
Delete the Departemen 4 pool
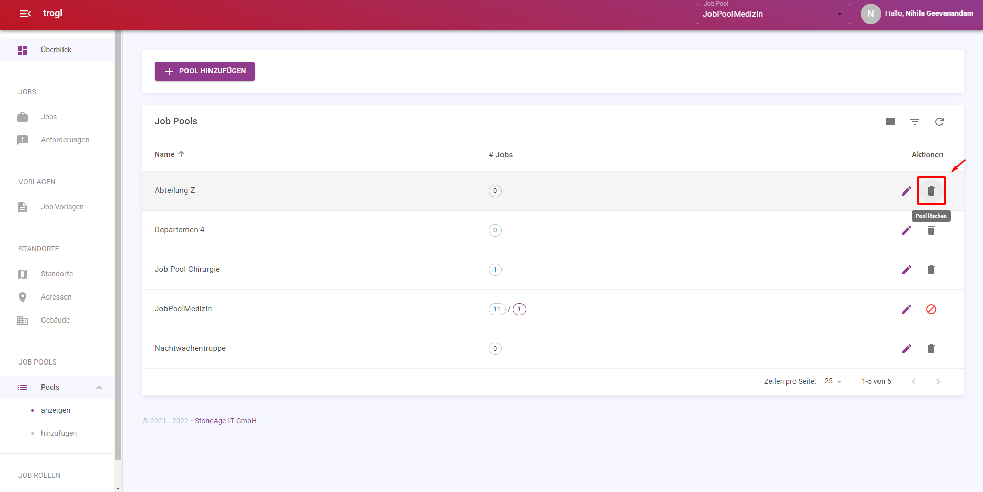pos(931,230)
